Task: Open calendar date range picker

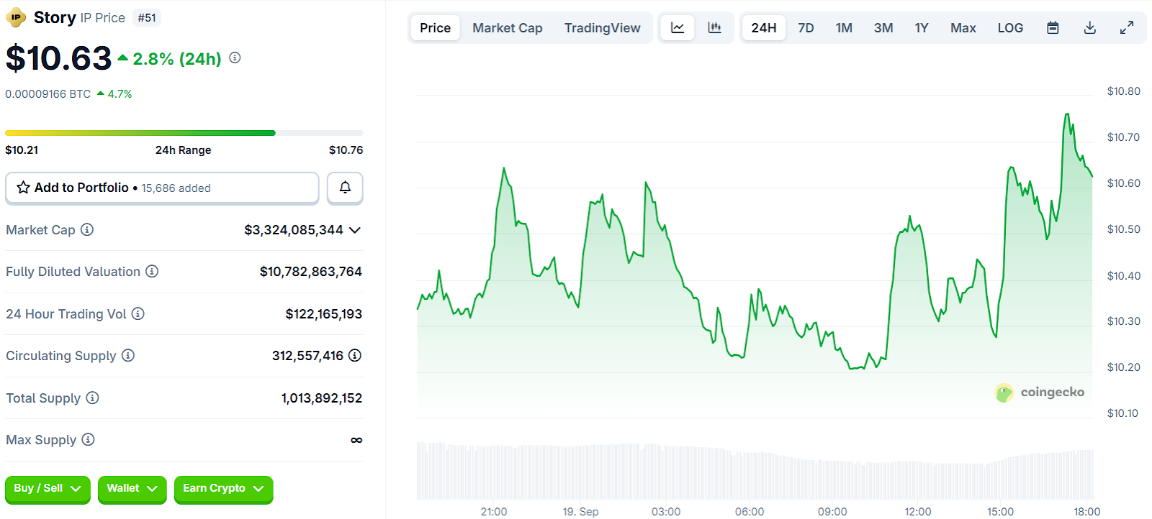Action: [x=1053, y=28]
